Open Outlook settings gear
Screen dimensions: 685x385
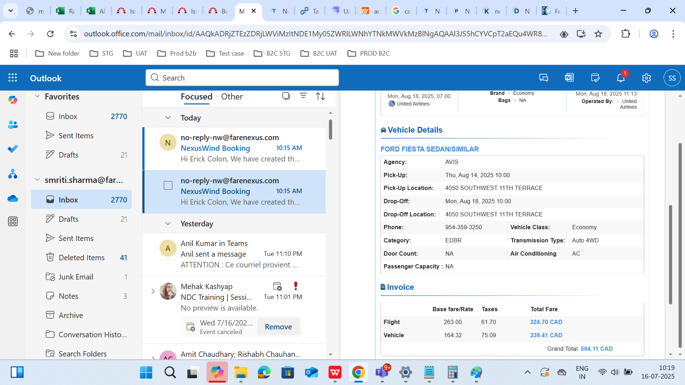646,78
